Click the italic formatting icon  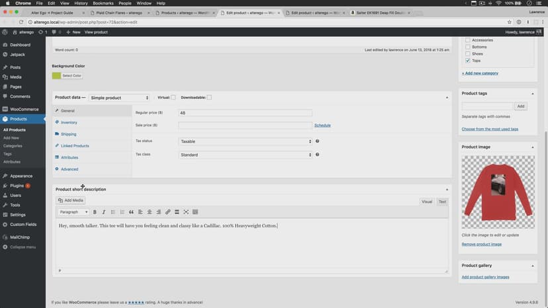coord(104,212)
